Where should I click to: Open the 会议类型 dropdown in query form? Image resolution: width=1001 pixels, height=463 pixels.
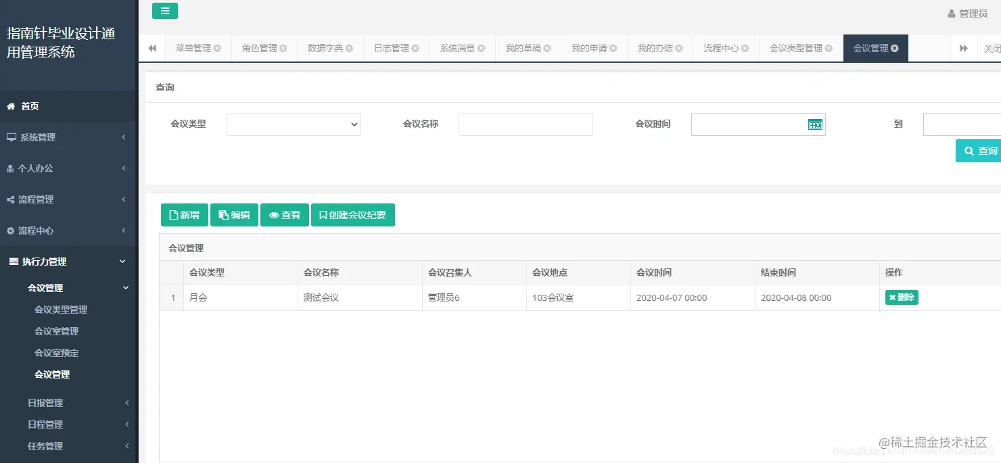(x=294, y=124)
